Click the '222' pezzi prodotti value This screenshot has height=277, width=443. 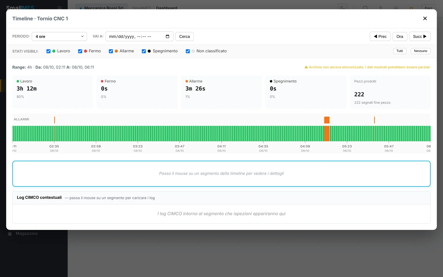point(359,94)
